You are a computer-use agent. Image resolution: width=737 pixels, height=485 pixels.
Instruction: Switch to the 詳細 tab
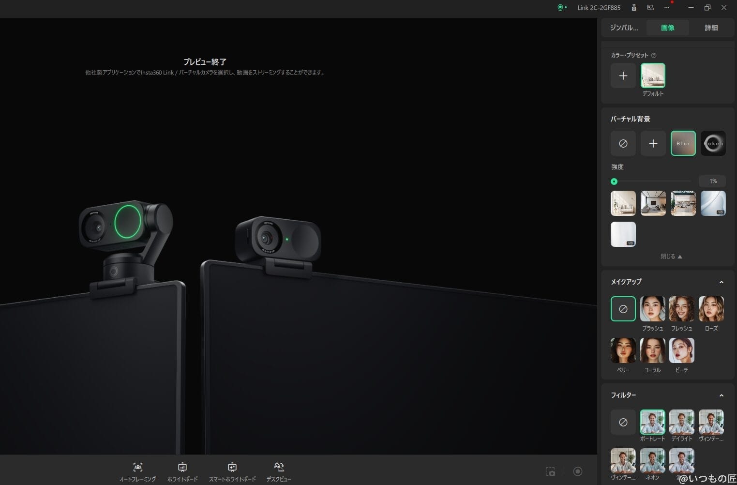(x=711, y=28)
